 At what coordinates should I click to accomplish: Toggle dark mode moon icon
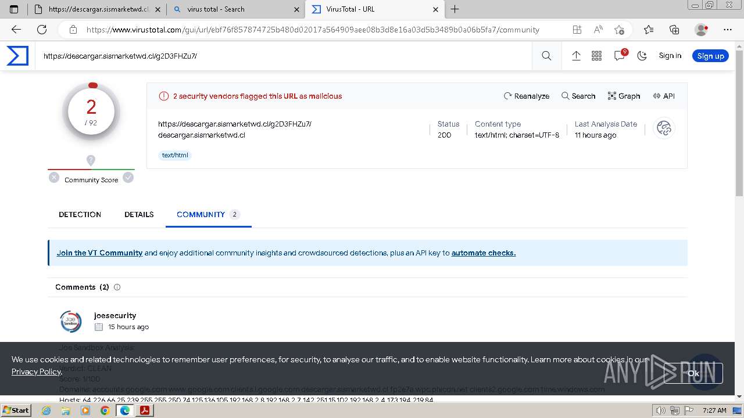pos(642,56)
